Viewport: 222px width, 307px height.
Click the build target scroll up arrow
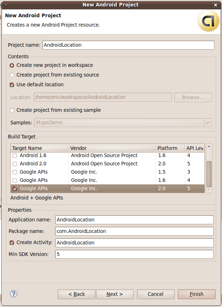coord(209,147)
